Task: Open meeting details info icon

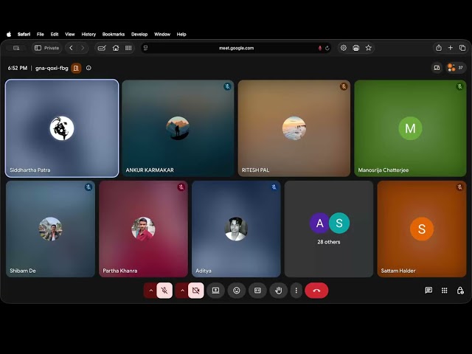Action: [88, 68]
